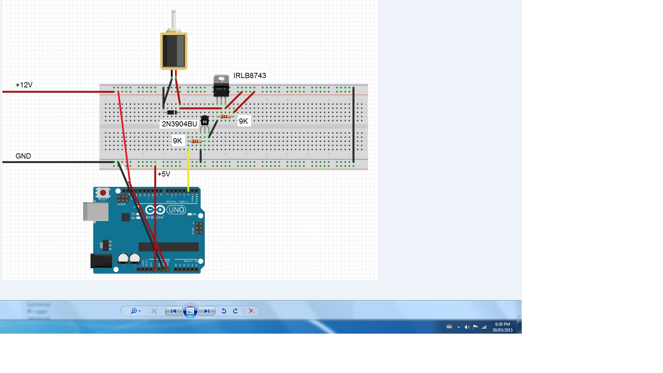The width and height of the screenshot is (663, 373).
Task: Open the calendar from the taskbar clock
Action: click(x=502, y=327)
